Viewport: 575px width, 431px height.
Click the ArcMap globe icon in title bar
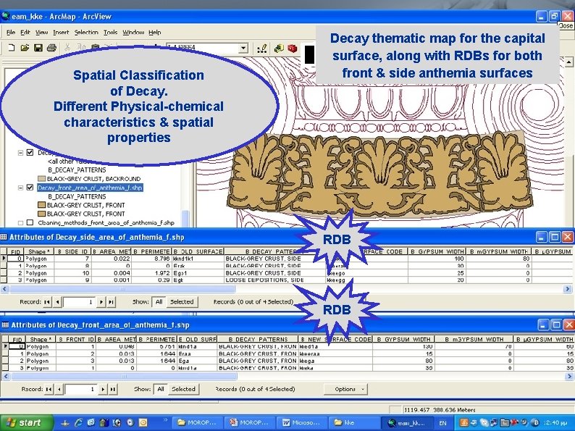[5, 16]
